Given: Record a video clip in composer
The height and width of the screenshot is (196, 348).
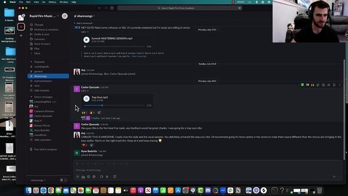Looking at the screenshot, I should 102,176.
